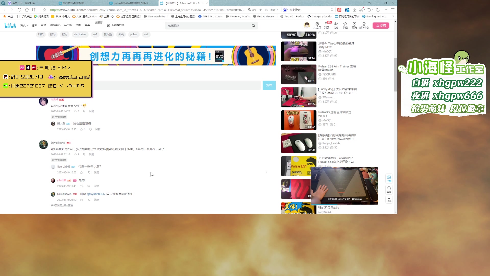The height and width of the screenshot is (276, 490).
Task: Open the 客服 customer service headset icon
Action: click(389, 190)
